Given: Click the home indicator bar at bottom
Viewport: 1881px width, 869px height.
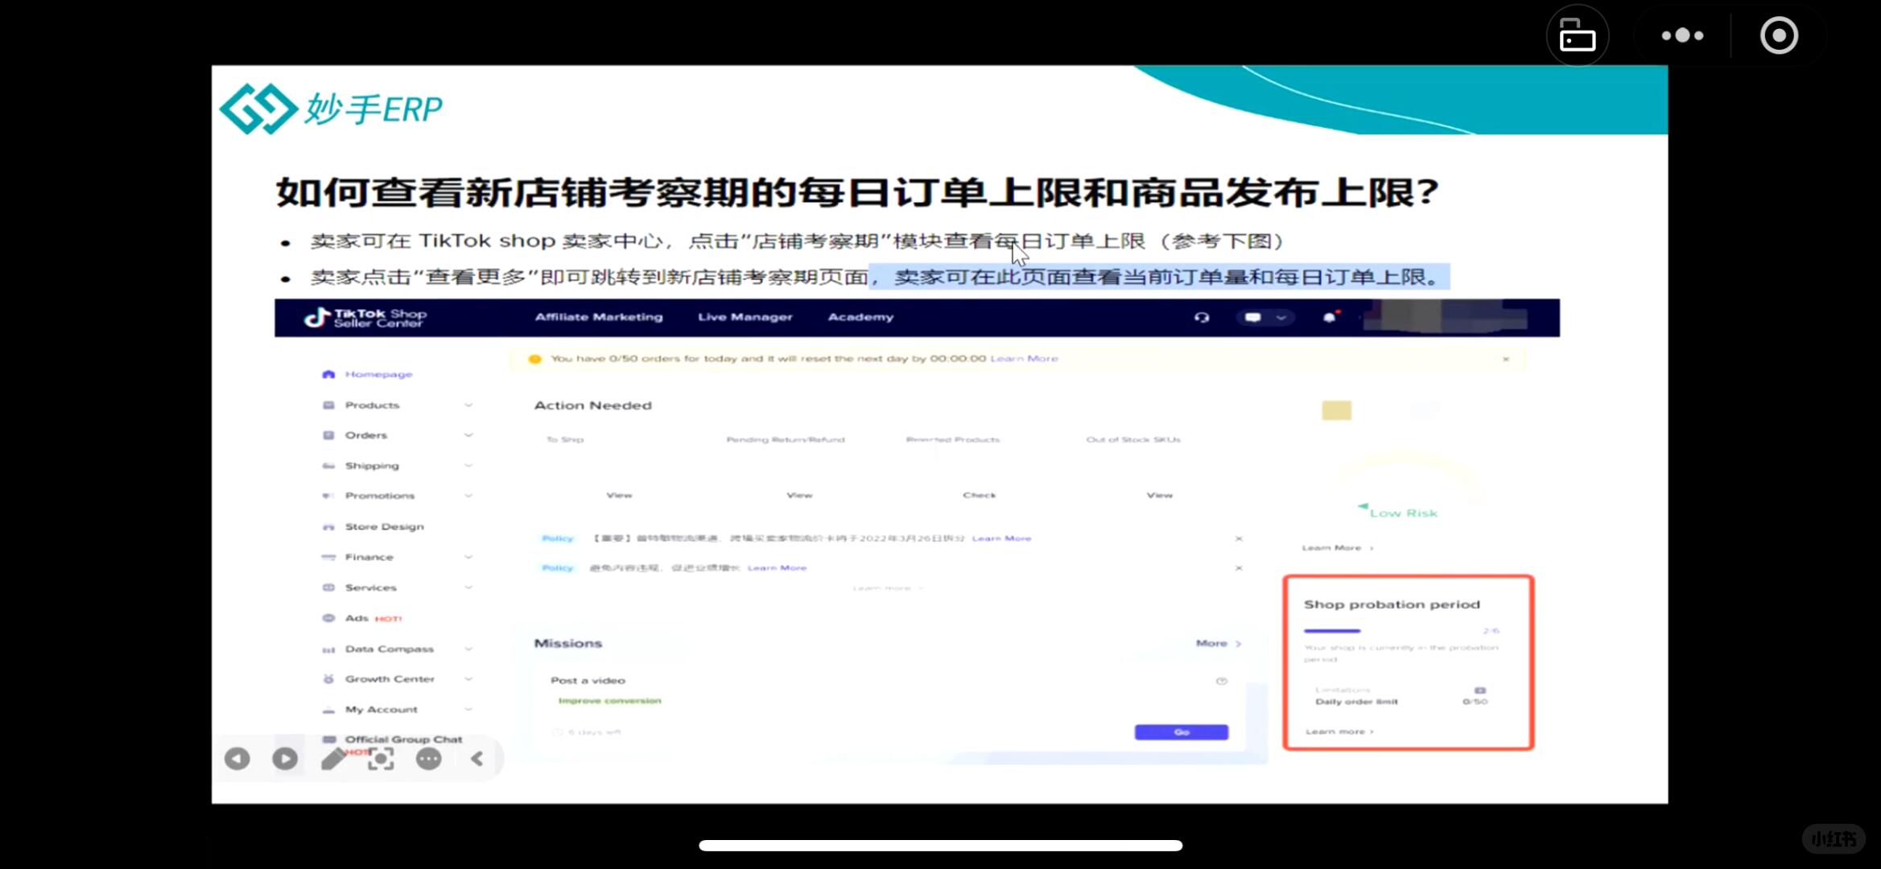Looking at the screenshot, I should click(940, 845).
